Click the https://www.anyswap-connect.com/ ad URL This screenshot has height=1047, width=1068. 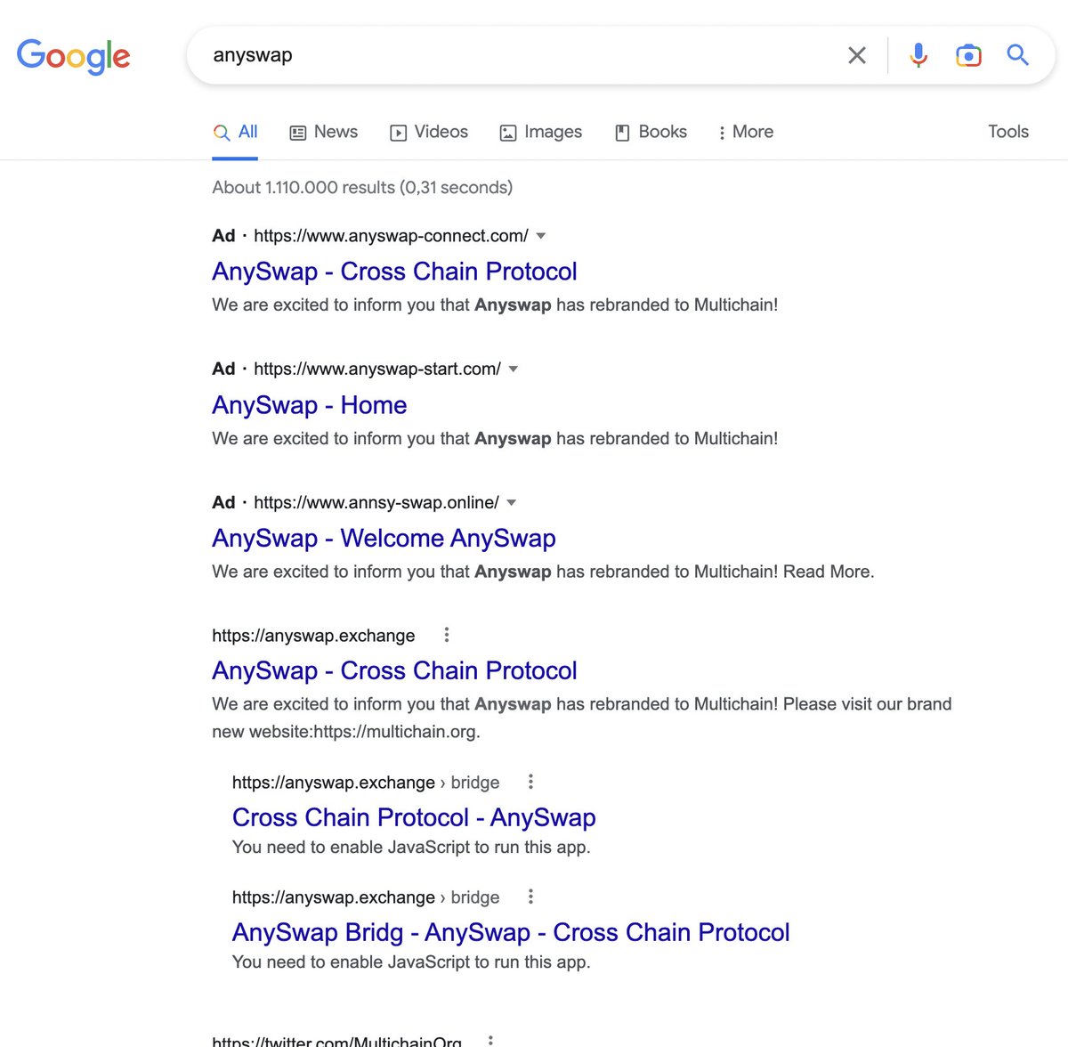pyautogui.click(x=391, y=236)
